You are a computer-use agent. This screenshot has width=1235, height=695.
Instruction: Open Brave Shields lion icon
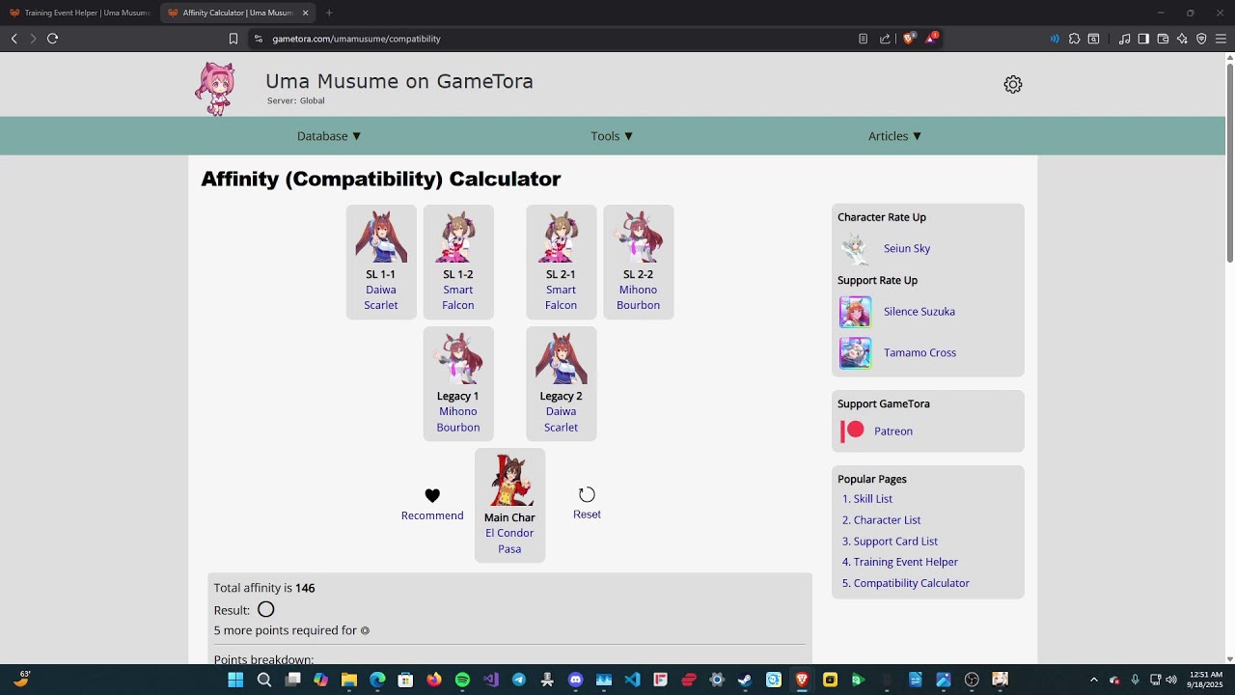click(x=908, y=39)
